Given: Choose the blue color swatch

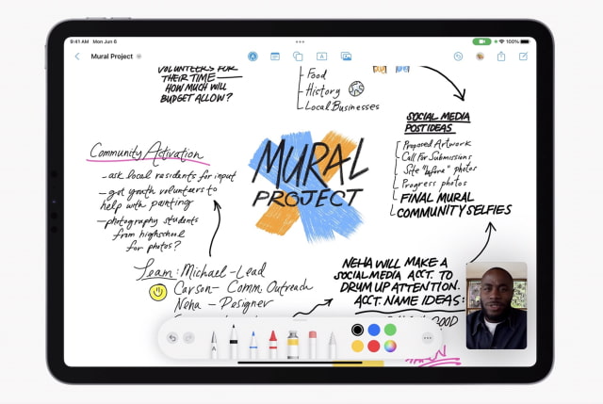Looking at the screenshot, I should click(x=374, y=330).
